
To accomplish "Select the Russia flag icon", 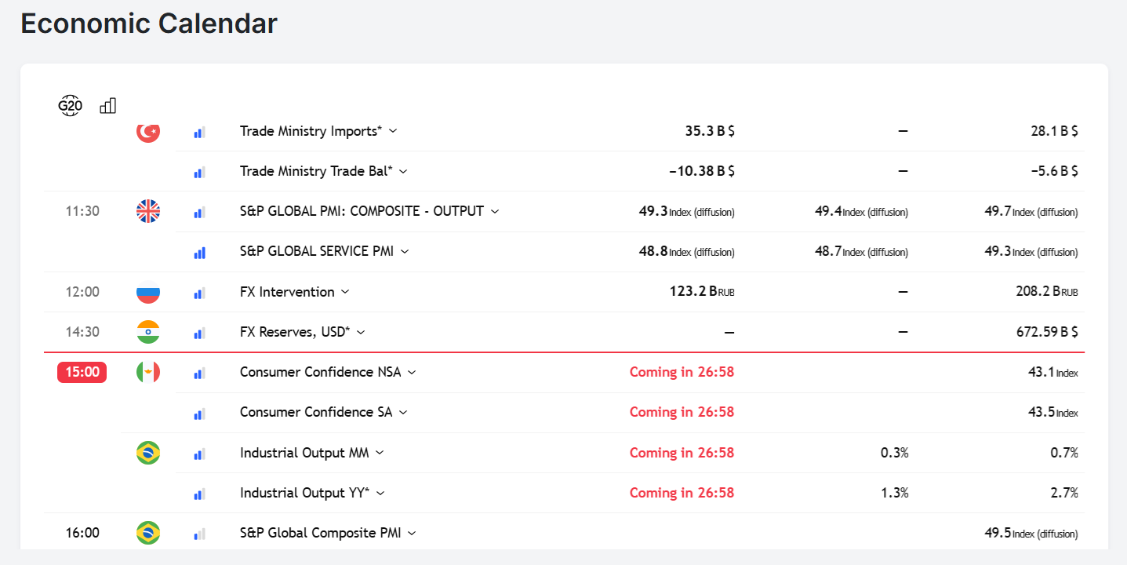I will tap(148, 292).
